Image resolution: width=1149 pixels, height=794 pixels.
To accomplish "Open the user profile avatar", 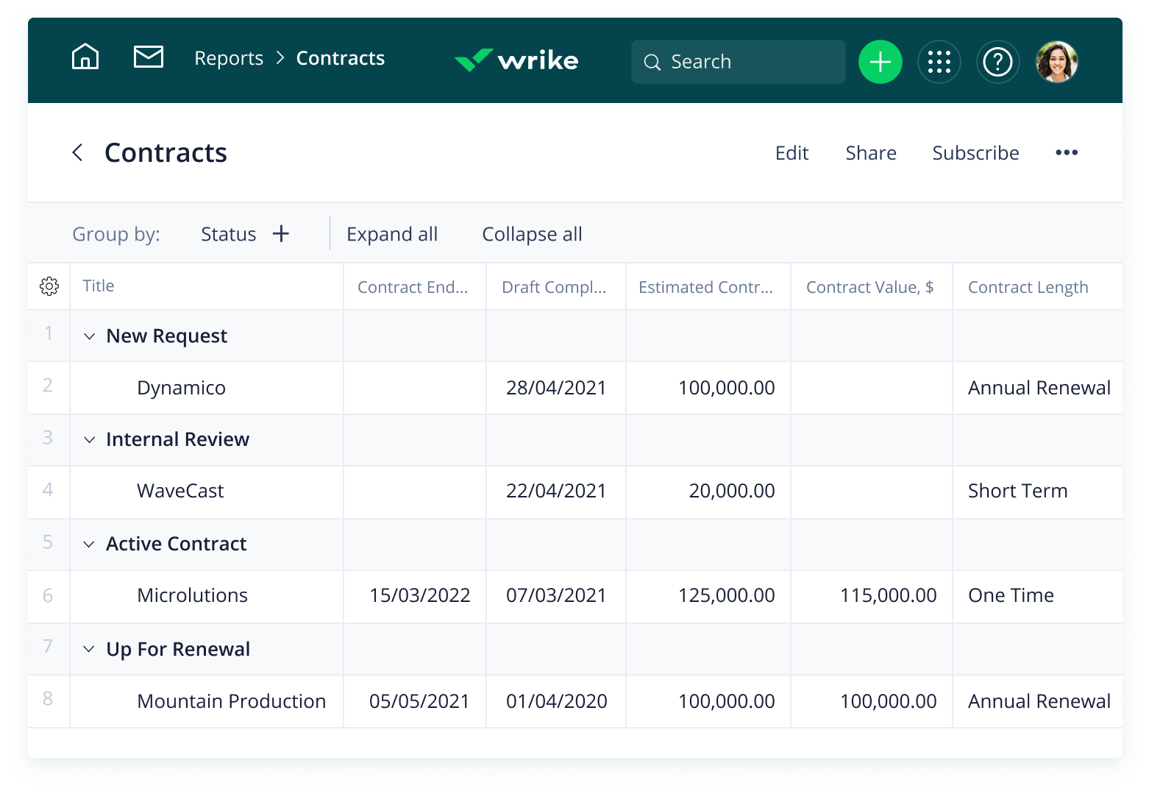I will point(1057,62).
